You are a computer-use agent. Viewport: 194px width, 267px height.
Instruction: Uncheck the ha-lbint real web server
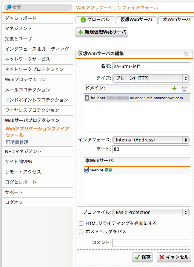[87, 170]
